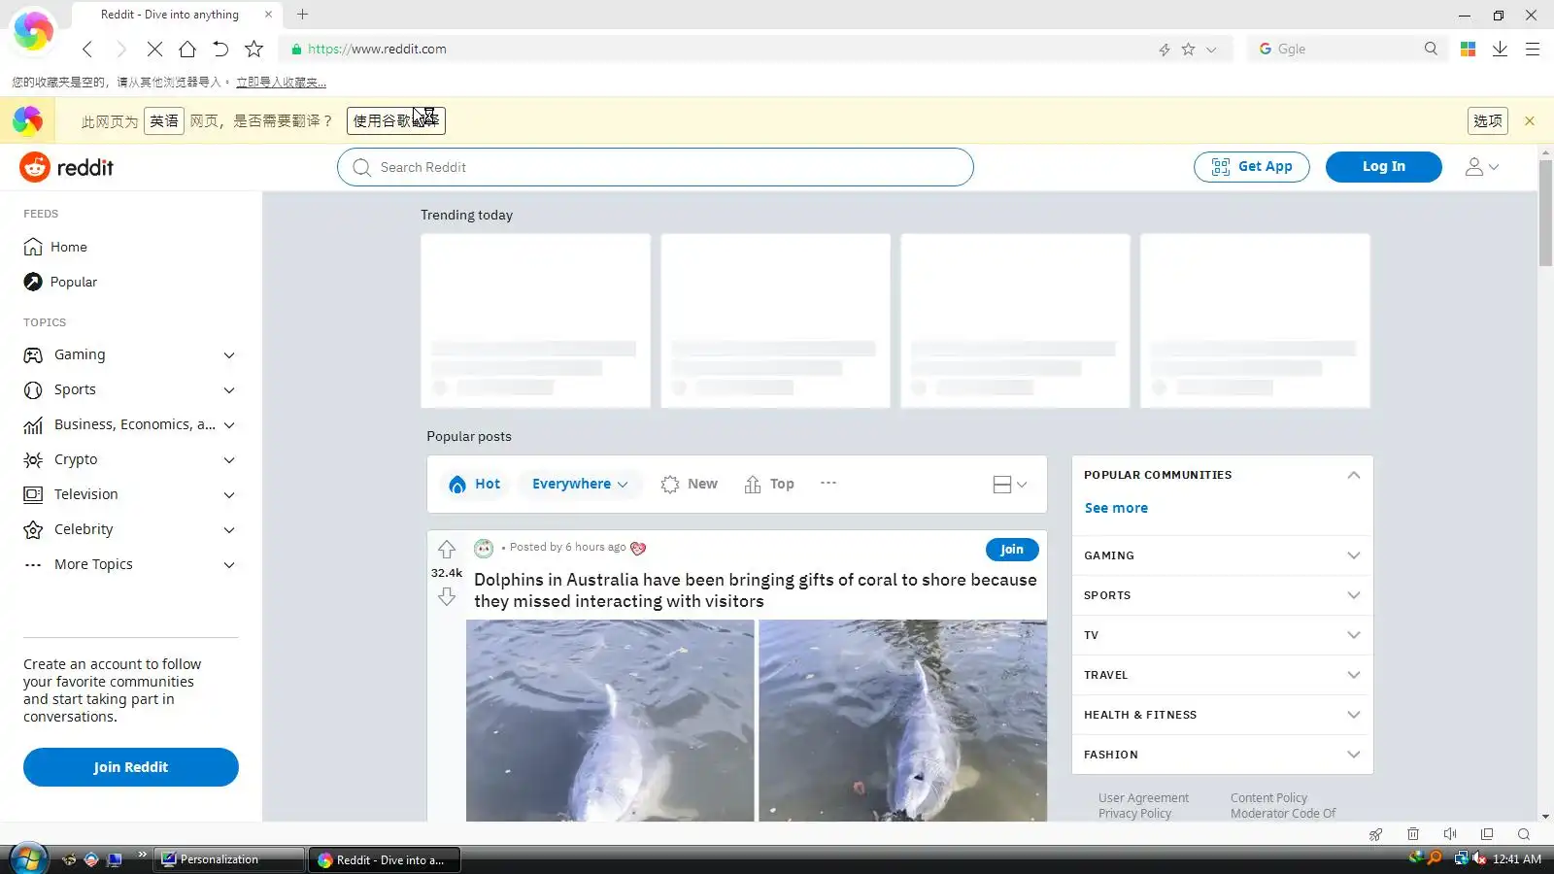1554x874 pixels.
Task: Click the lightning speed-mode icon in address bar
Action: [x=1164, y=50]
